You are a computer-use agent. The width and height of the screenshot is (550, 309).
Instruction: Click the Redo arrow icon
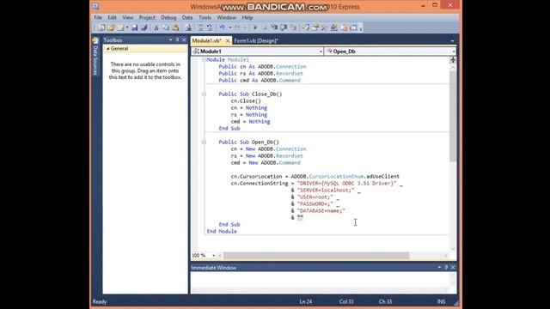237,27
